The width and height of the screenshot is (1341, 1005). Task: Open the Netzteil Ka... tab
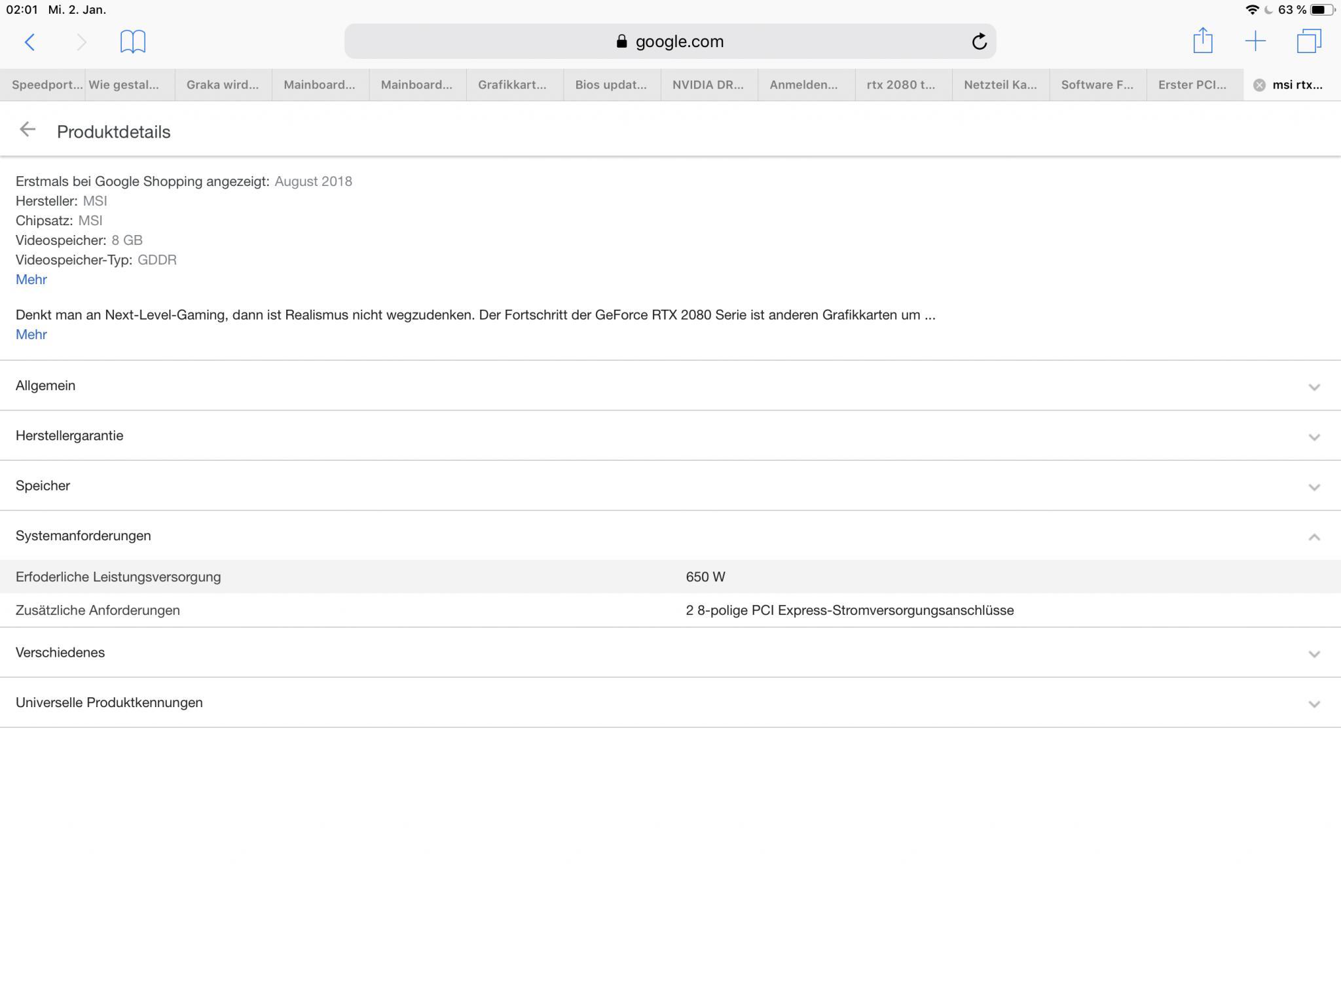pos(1001,85)
